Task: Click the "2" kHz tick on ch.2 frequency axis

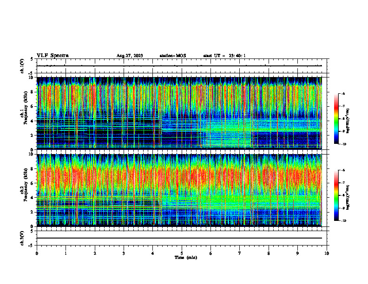Action: pos(33,212)
